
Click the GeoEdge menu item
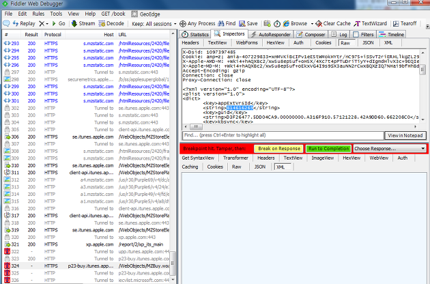145,14
